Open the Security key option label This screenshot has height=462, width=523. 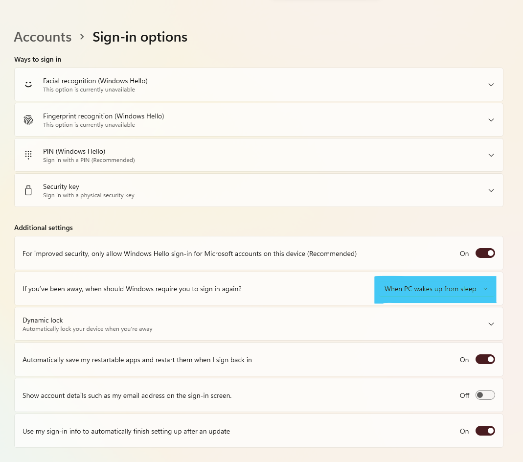click(61, 186)
